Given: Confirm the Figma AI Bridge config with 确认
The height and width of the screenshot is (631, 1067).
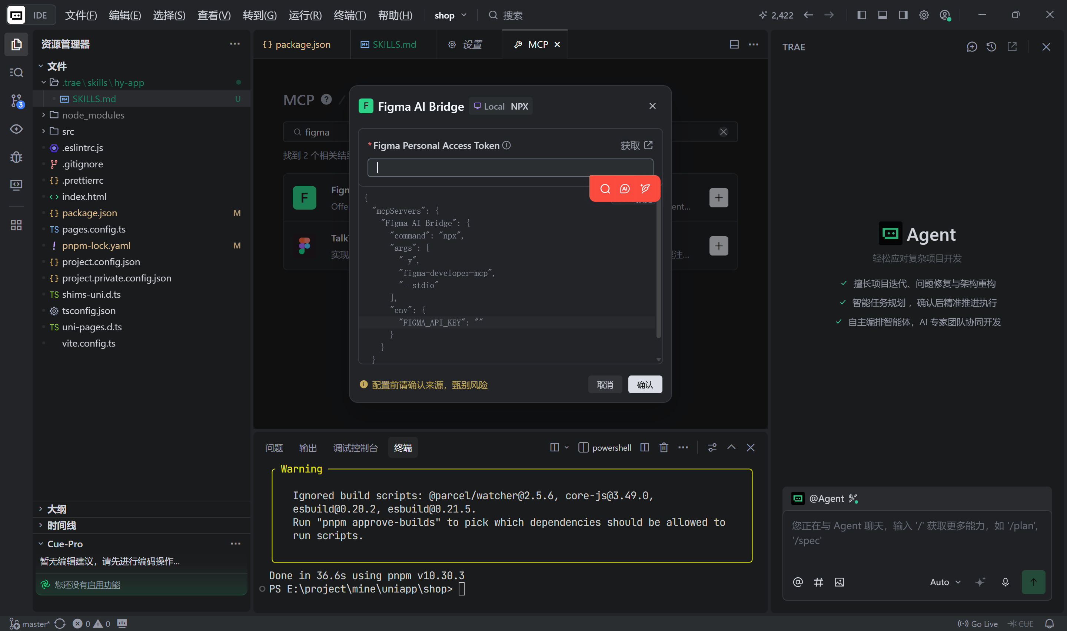Looking at the screenshot, I should [645, 384].
